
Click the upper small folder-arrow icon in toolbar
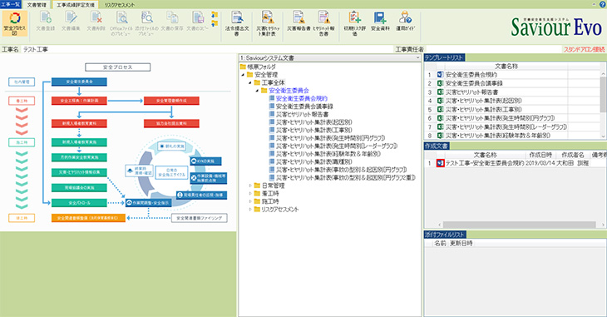[215, 15]
